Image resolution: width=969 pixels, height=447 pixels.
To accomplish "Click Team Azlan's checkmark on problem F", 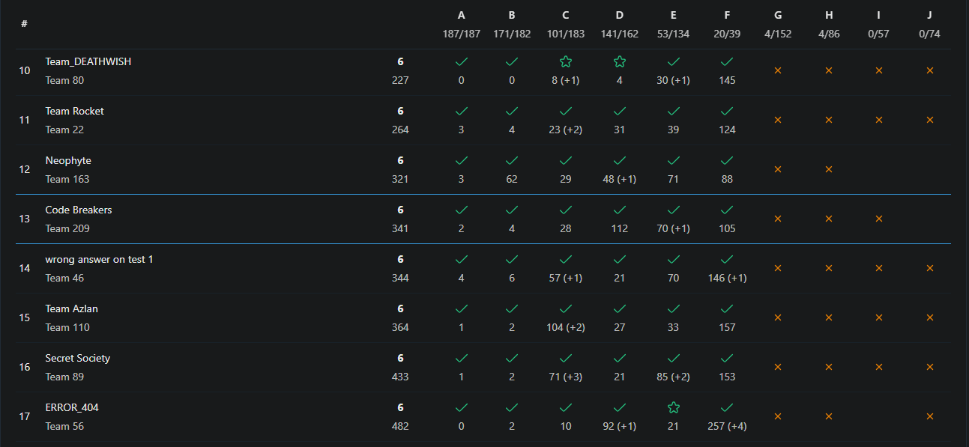I will point(727,308).
